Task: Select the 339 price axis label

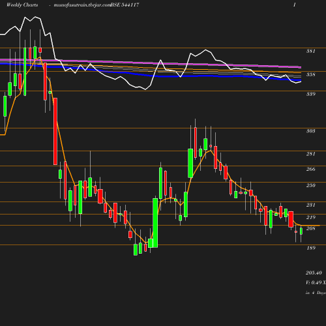Action: pos(311,94)
